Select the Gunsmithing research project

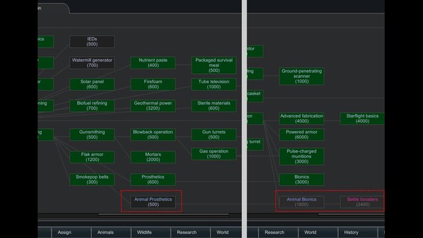pos(92,135)
